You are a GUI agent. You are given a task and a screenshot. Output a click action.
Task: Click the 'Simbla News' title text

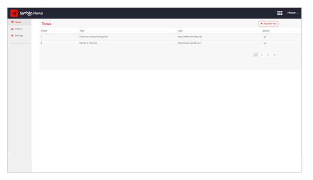pyautogui.click(x=31, y=13)
